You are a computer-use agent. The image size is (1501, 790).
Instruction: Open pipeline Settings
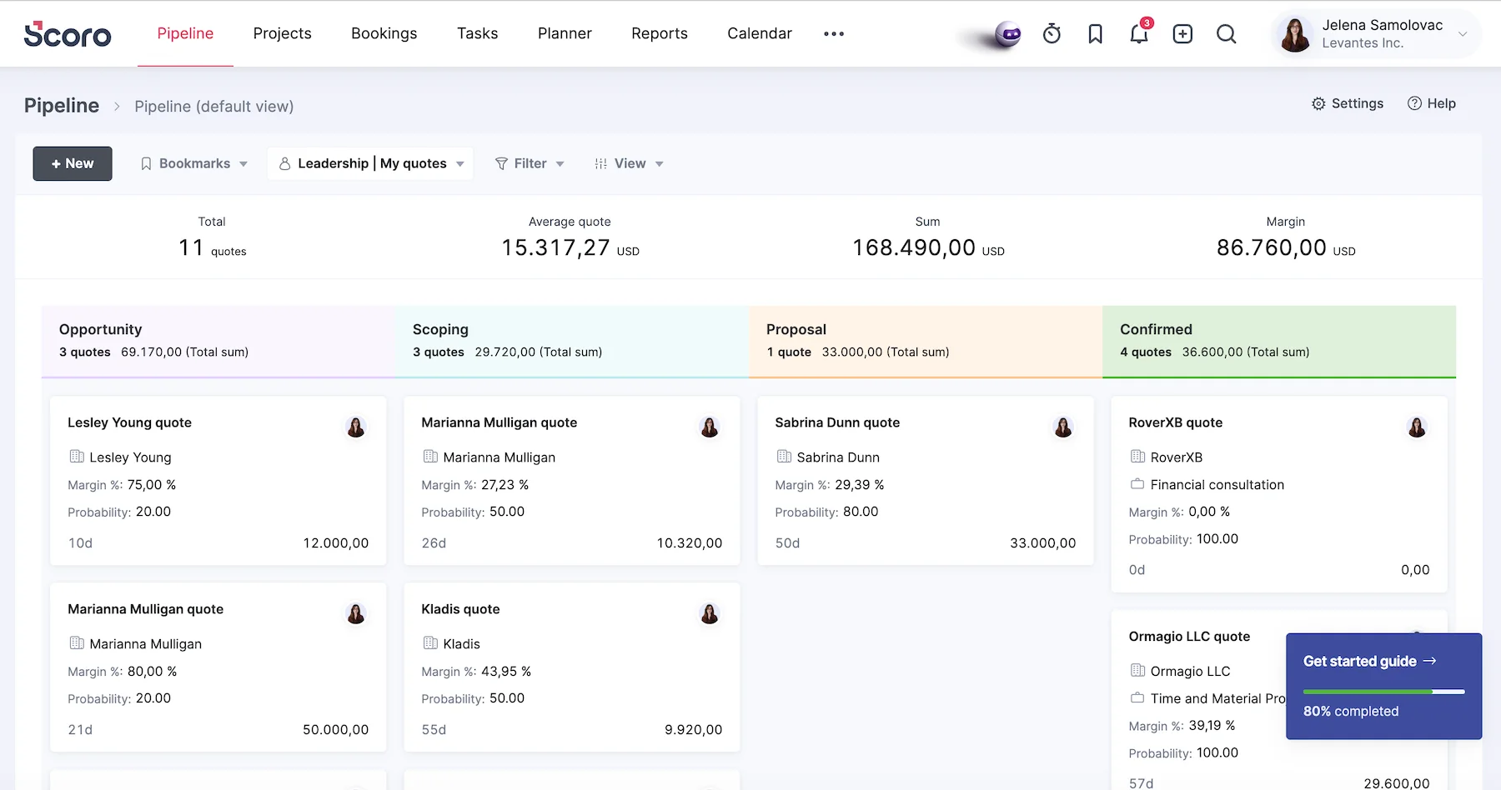[x=1348, y=103]
